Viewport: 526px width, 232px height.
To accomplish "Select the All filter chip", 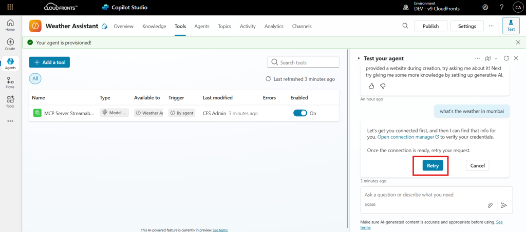I will (35, 79).
